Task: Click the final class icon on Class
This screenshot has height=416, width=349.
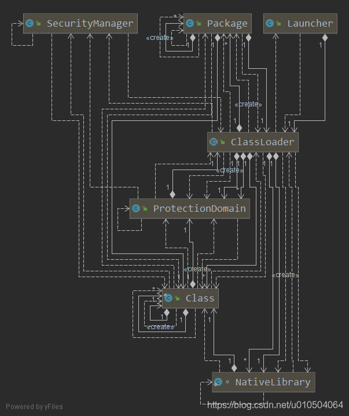Action: (x=168, y=298)
